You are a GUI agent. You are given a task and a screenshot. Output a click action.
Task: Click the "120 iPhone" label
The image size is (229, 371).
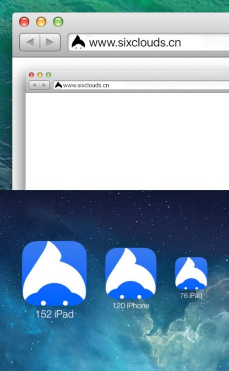point(131,305)
